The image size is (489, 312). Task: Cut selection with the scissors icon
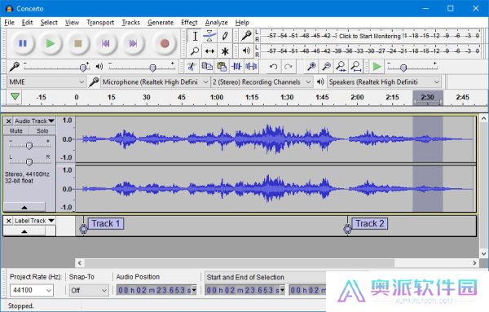pyautogui.click(x=192, y=66)
